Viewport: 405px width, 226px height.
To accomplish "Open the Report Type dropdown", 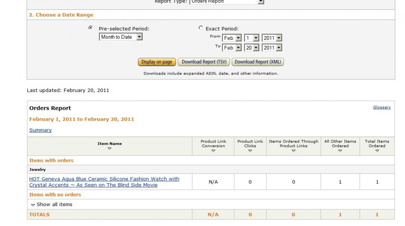I will [x=261, y=2].
